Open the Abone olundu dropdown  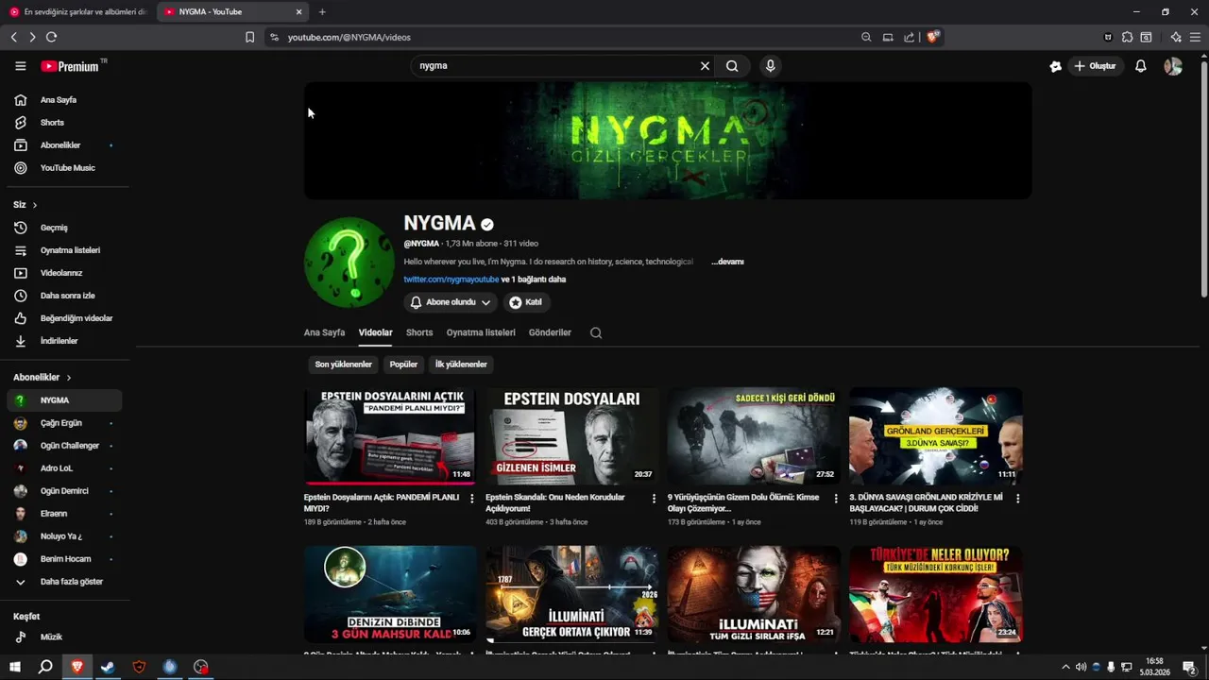(451, 302)
